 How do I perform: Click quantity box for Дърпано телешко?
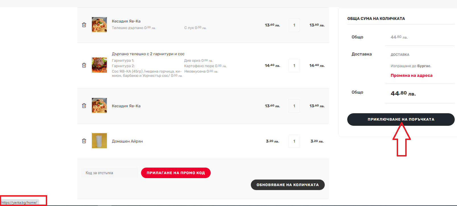294,65
